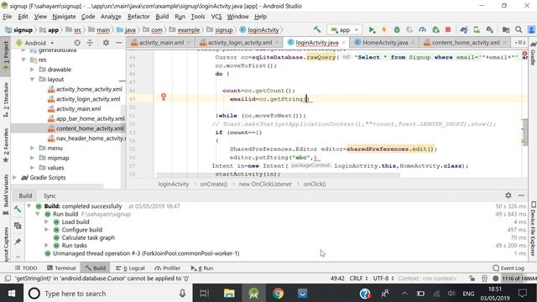The width and height of the screenshot is (537, 302).
Task: Open Chrome from the Windows taskbar
Action: point(278,294)
